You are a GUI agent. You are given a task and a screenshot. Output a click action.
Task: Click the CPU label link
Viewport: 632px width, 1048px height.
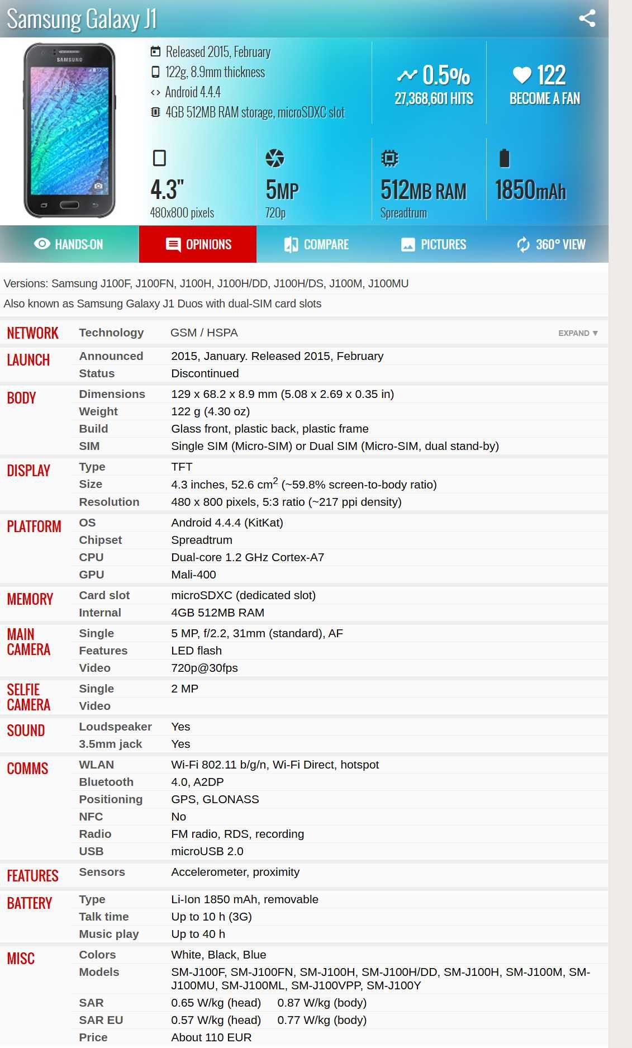tap(91, 557)
